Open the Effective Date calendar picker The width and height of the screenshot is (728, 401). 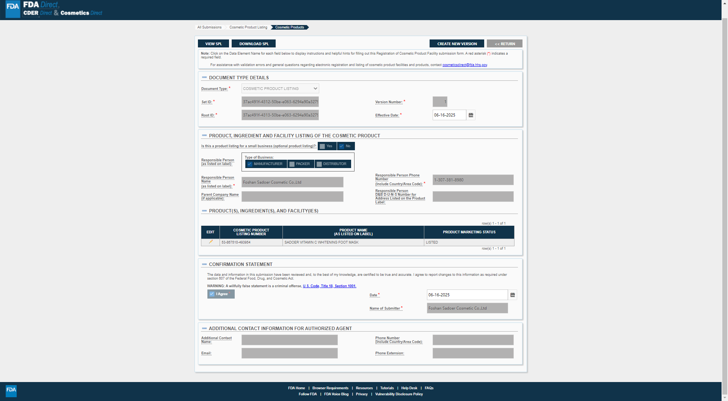(471, 115)
